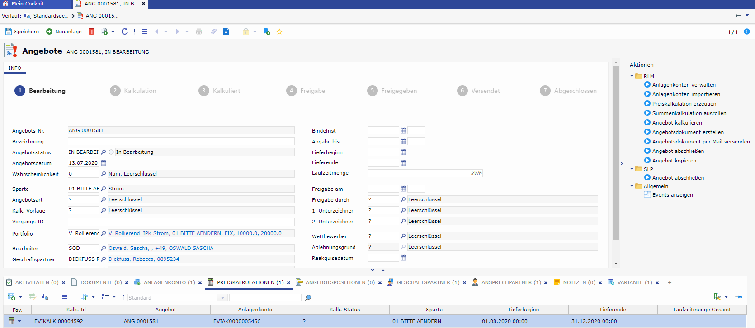Open the GESCHÄFTSPARTNER (1) tab
Viewport: 755px width, 328px height.
pyautogui.click(x=428, y=282)
